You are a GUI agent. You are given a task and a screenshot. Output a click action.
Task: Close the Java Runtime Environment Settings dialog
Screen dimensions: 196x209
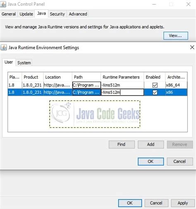pyautogui.click(x=192, y=47)
